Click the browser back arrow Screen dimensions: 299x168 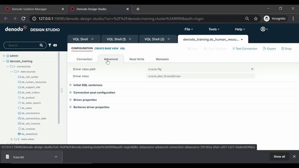[x=6, y=19]
